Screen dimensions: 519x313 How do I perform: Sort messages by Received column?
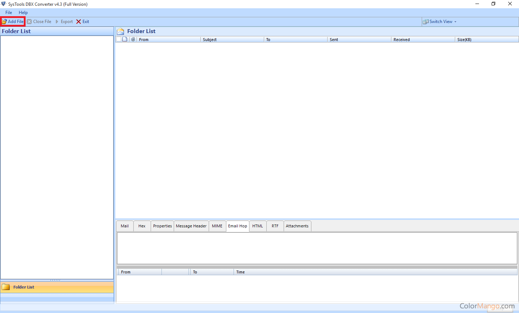(x=423, y=40)
